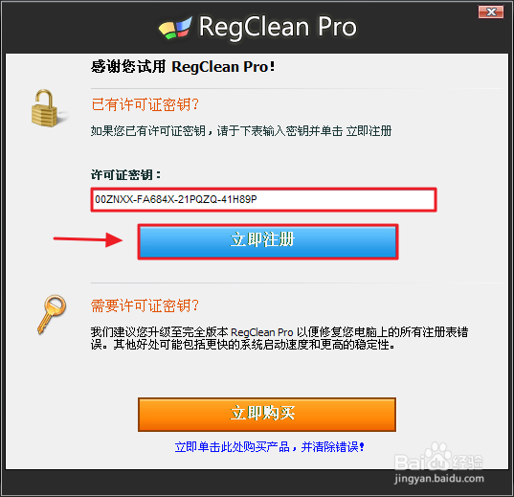Viewport: 514px width, 497px height.
Task: Click the empty right end of key field
Action: click(346, 199)
